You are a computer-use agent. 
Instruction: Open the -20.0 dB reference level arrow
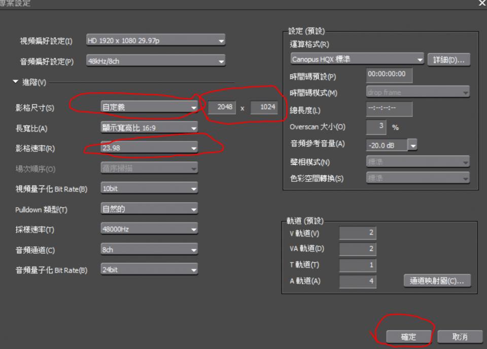412,145
